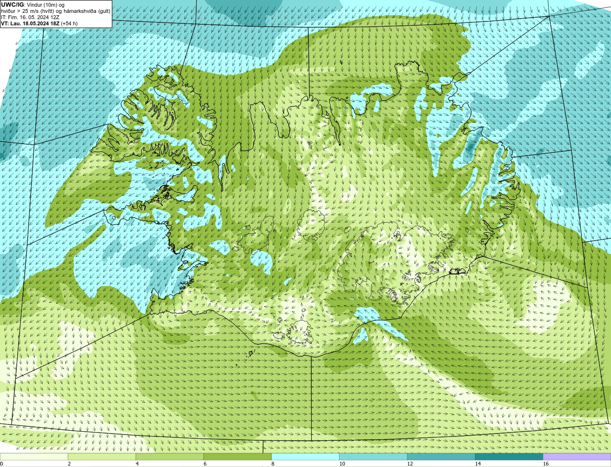This screenshot has width=611, height=467.
Task: Click the '8' label on the wind scale
Action: 273,464
